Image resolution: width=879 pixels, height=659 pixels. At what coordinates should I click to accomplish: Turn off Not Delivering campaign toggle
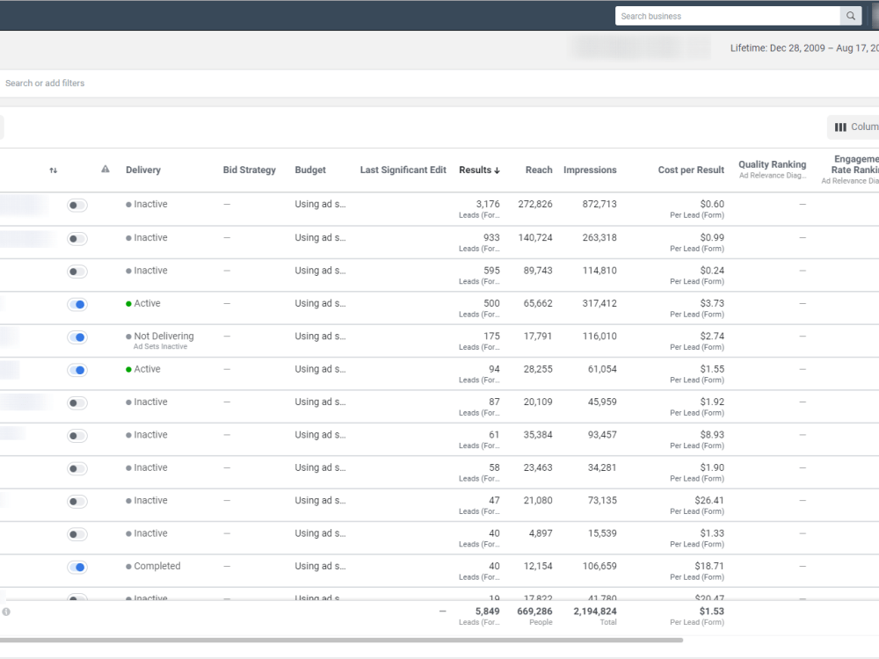(x=77, y=337)
